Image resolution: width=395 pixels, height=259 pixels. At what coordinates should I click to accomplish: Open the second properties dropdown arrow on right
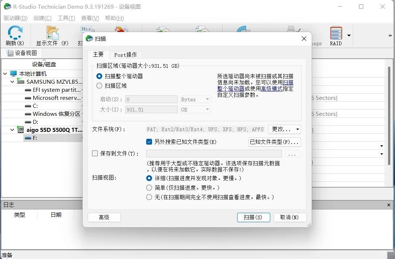(382, 154)
